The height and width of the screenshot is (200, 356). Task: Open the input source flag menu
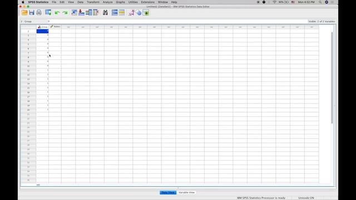pos(293,2)
